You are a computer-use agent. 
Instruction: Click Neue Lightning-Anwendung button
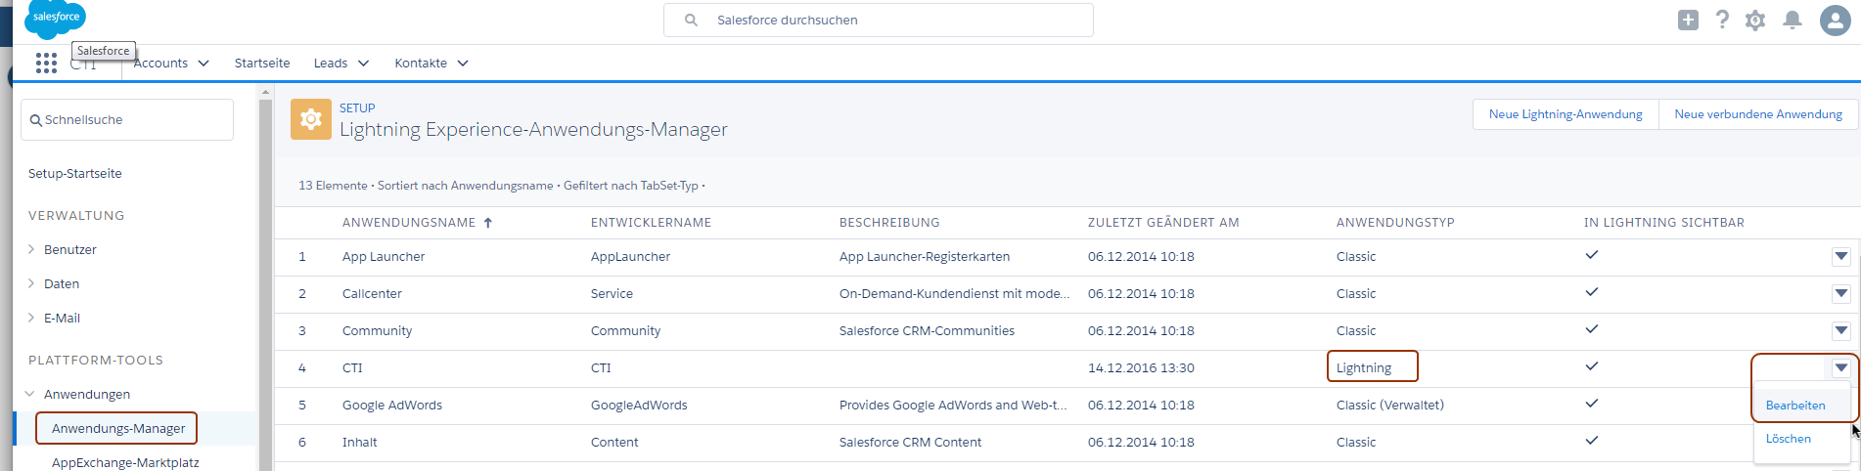(1566, 114)
